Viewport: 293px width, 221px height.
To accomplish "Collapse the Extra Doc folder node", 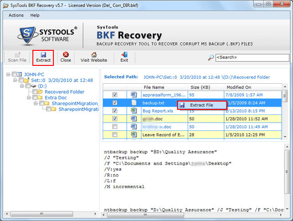I will coord(29,97).
